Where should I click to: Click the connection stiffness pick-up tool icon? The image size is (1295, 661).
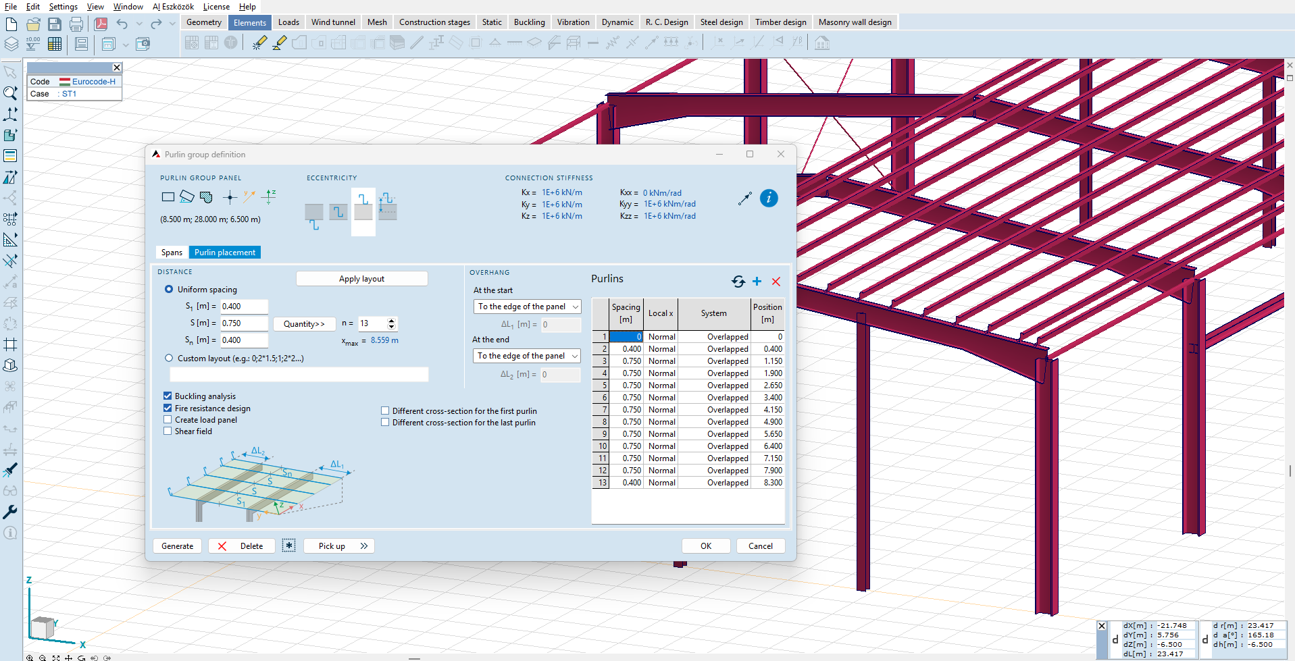tap(744, 199)
